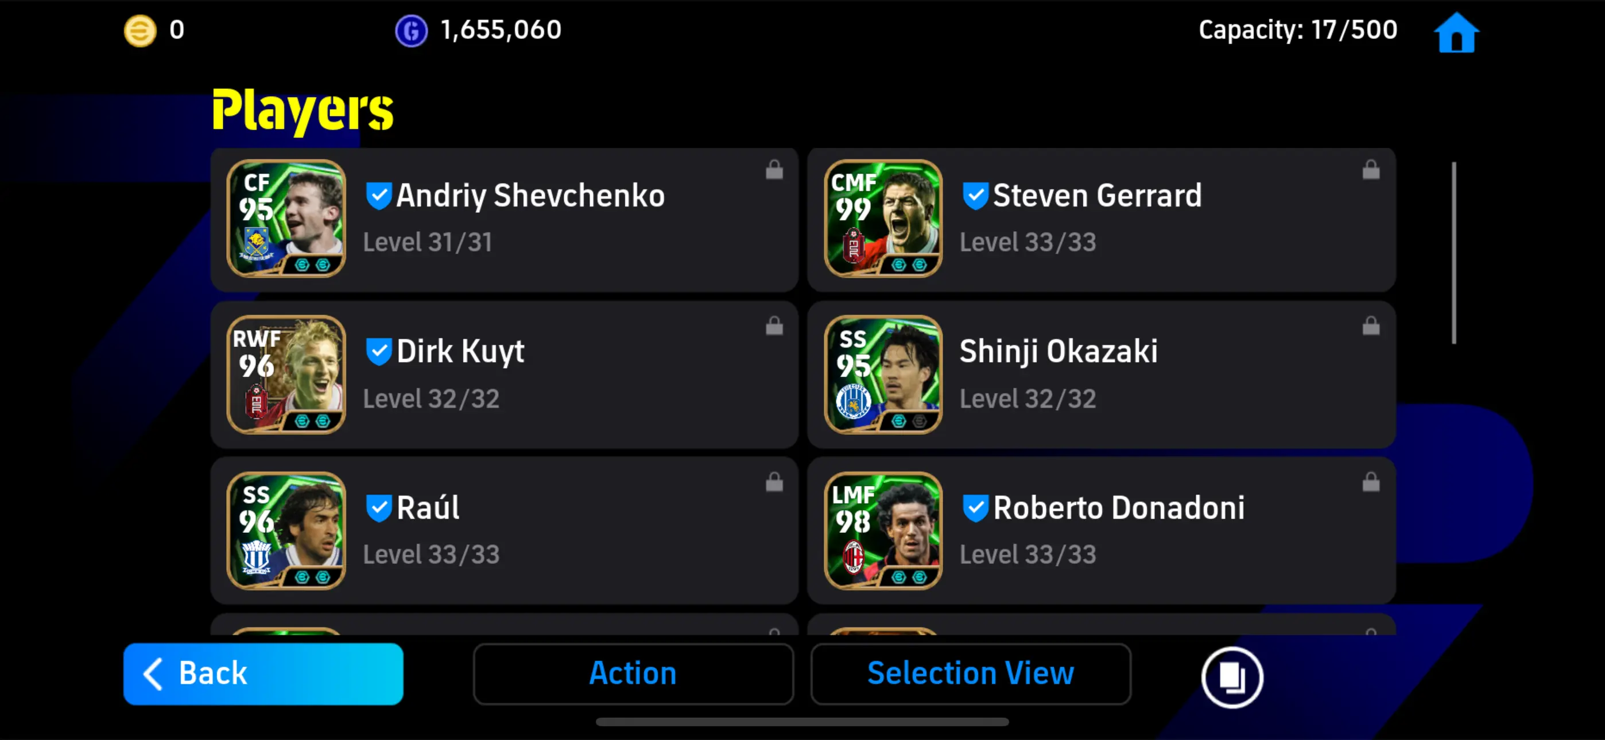Click the purple GP currency icon

pos(411,30)
